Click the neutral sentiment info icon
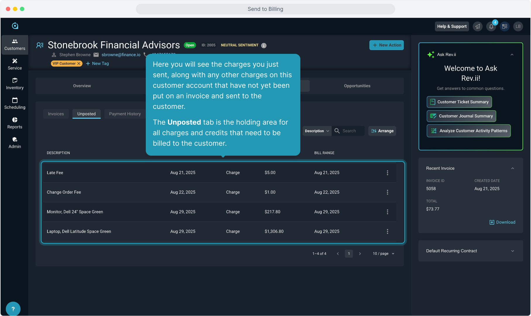This screenshot has width=531, height=316. 264,45
